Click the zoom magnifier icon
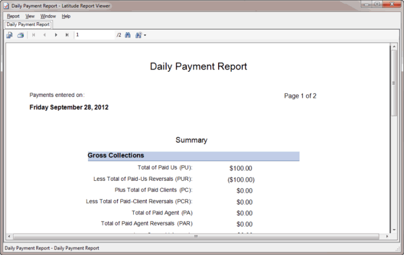This screenshot has height=255, width=404. pyautogui.click(x=138, y=35)
